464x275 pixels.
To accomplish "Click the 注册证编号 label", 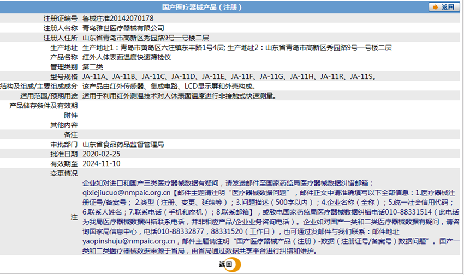I will click(x=61, y=19).
